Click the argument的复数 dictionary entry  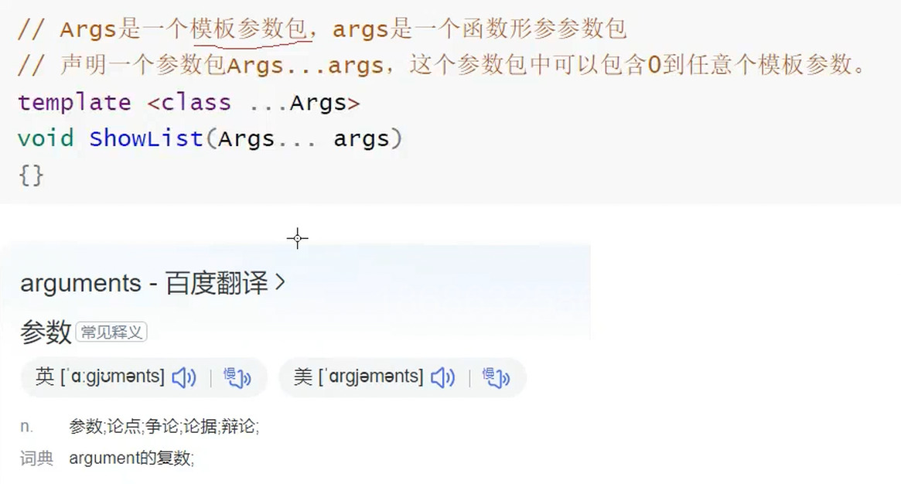[131, 458]
